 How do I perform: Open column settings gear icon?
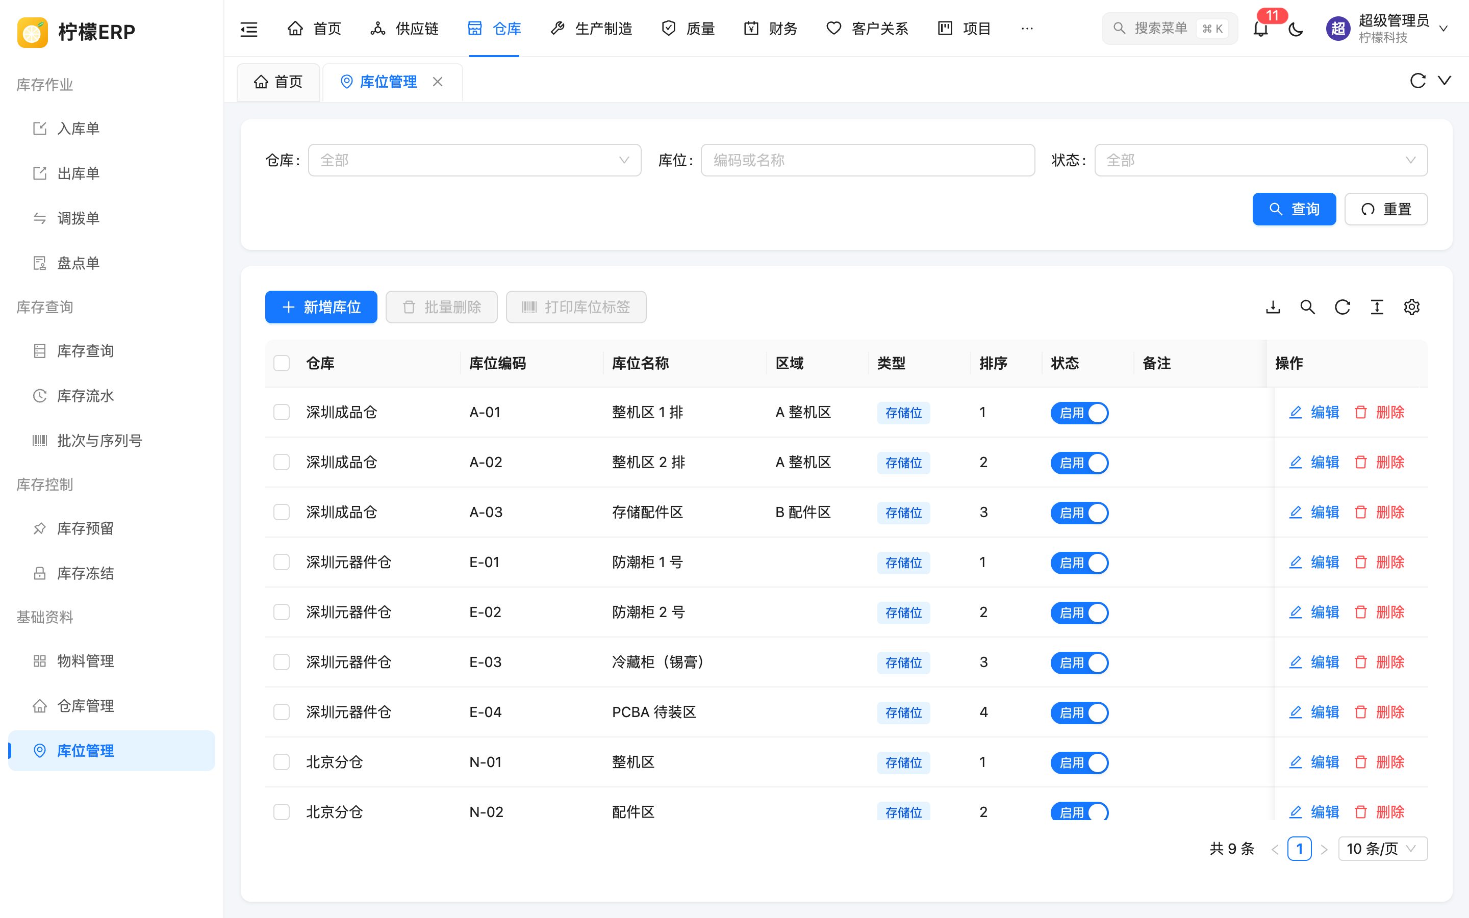(1411, 307)
